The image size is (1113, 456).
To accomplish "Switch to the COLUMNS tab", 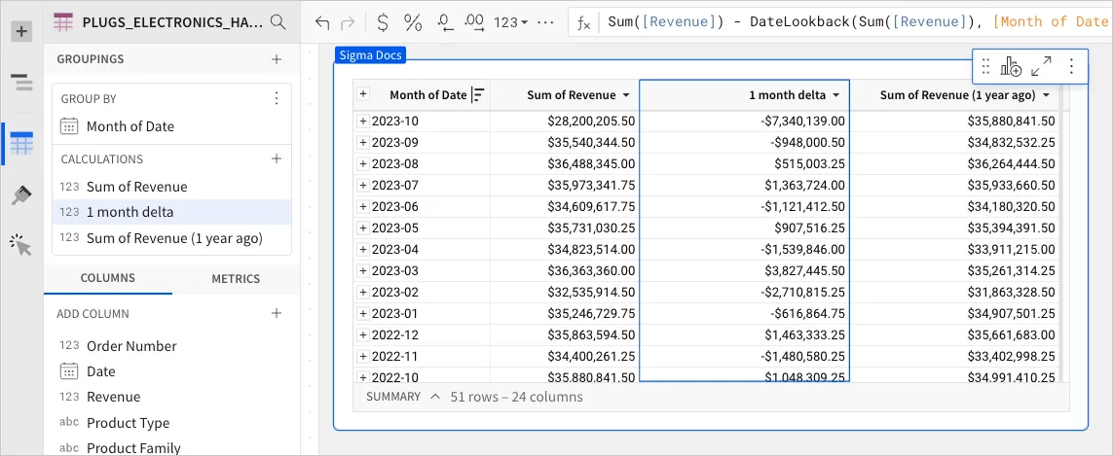I will pyautogui.click(x=108, y=279).
